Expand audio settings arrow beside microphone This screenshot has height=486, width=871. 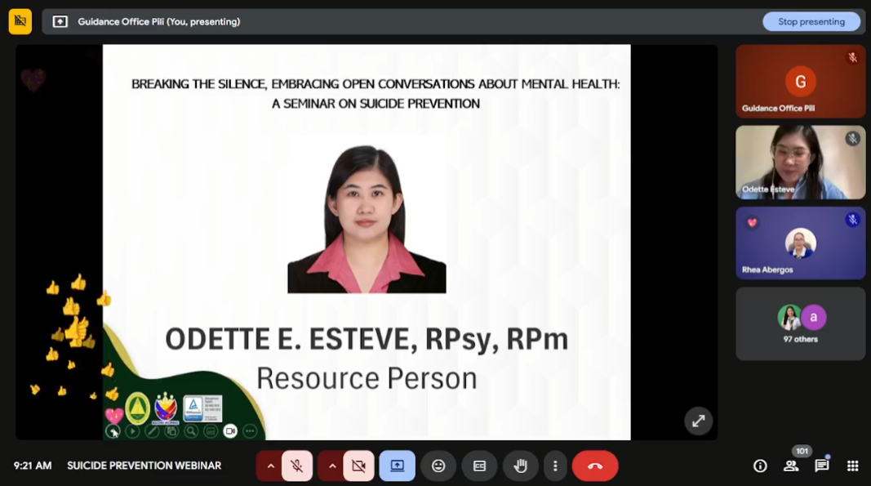click(270, 466)
